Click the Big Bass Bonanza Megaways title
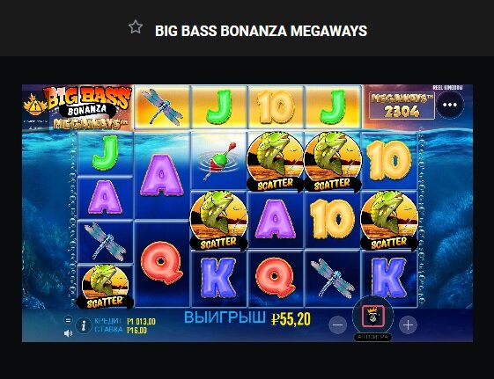 (262, 31)
